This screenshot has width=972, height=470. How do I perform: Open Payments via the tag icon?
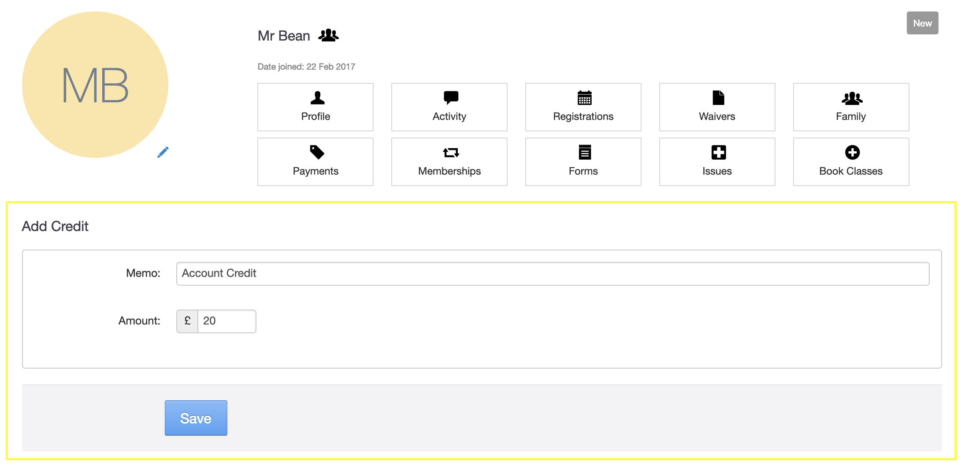pos(317,153)
